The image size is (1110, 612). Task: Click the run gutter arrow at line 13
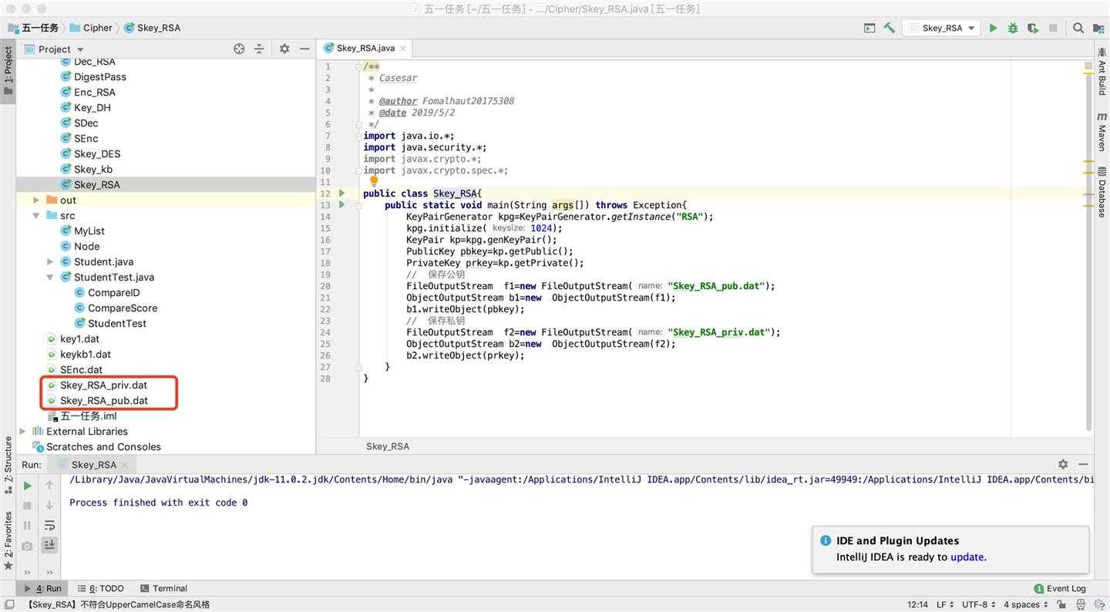pos(341,205)
